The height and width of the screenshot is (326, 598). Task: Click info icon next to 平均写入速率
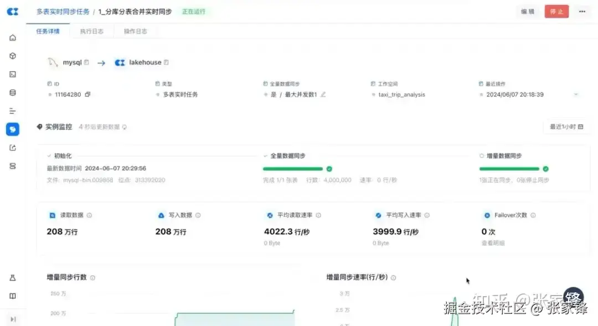(x=427, y=215)
